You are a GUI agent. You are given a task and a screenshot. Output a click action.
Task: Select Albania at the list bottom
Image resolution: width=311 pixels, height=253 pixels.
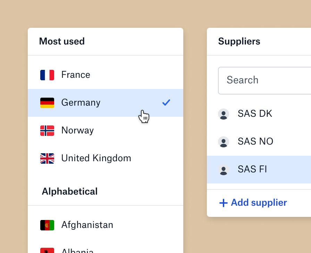77,250
